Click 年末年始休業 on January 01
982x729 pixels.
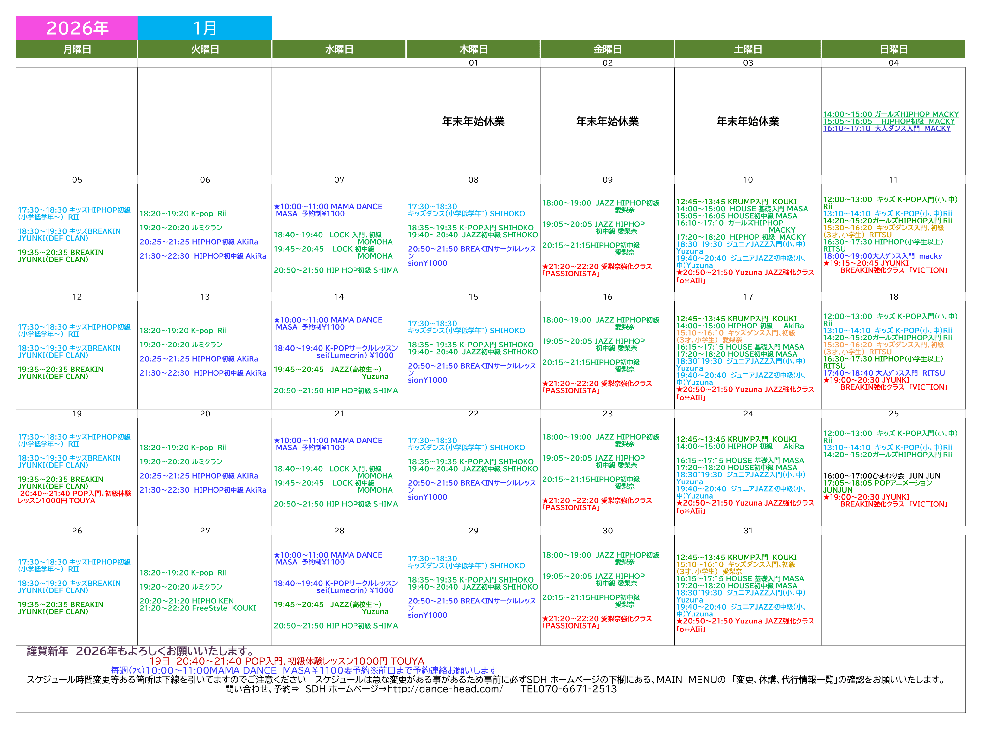[x=473, y=121]
